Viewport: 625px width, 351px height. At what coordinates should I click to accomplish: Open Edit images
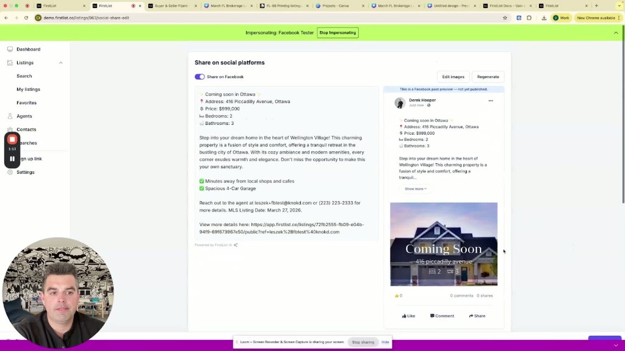[x=453, y=76]
